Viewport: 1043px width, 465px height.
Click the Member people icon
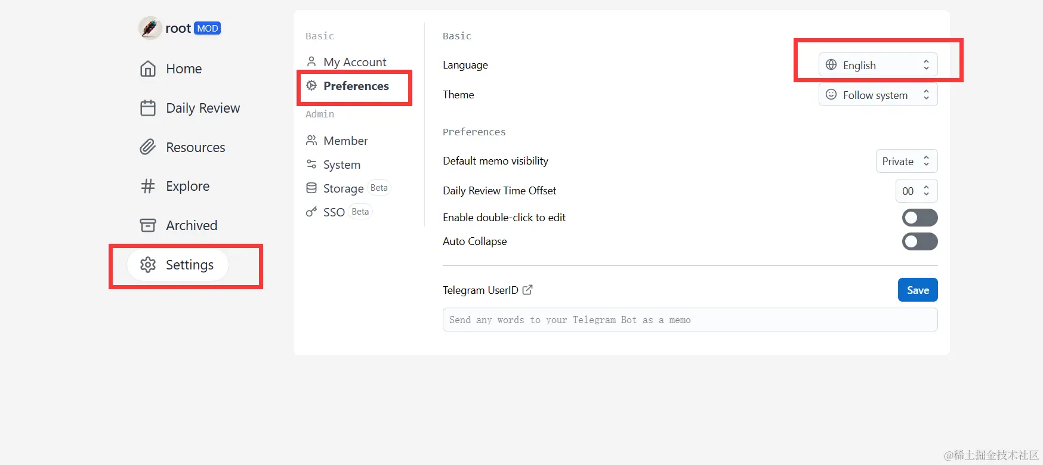(311, 140)
